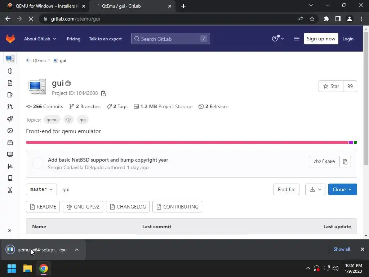Open the Wiki icon in the left sidebar

10,178
